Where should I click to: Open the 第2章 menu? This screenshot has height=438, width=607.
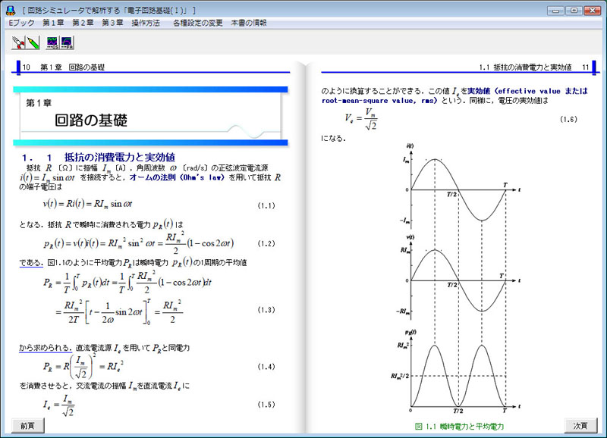click(x=83, y=23)
